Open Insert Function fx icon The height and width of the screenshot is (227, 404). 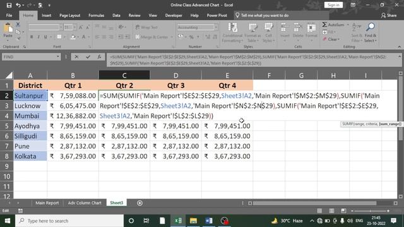coord(99,57)
